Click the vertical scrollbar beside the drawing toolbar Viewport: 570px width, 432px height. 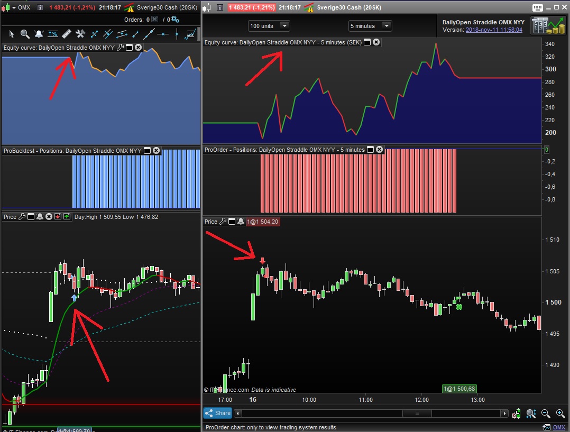pyautogui.click(x=198, y=34)
